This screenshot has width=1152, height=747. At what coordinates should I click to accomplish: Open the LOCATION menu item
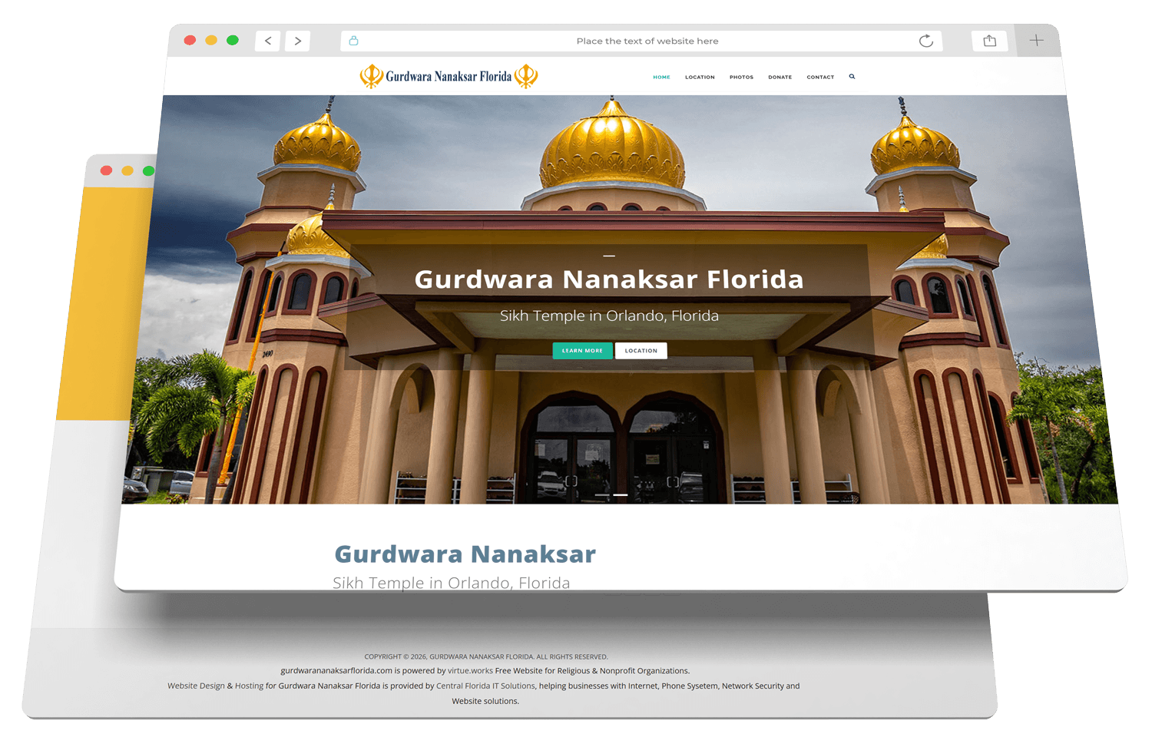click(700, 77)
